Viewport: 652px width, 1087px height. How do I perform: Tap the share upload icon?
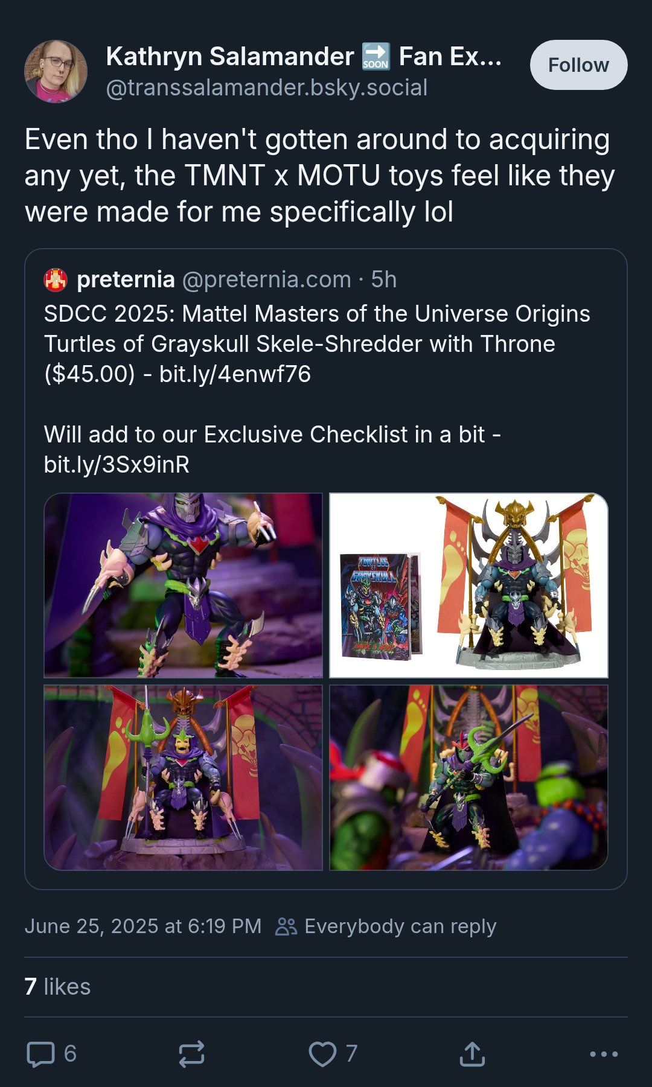tap(472, 1054)
